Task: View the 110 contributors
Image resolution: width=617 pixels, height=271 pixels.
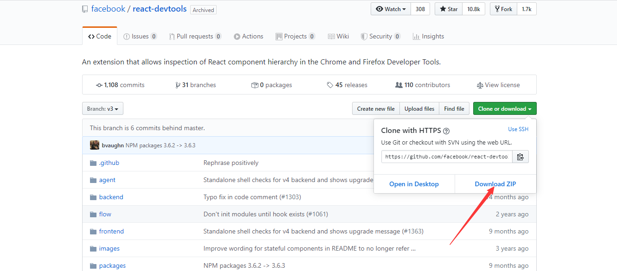Action: 423,85
